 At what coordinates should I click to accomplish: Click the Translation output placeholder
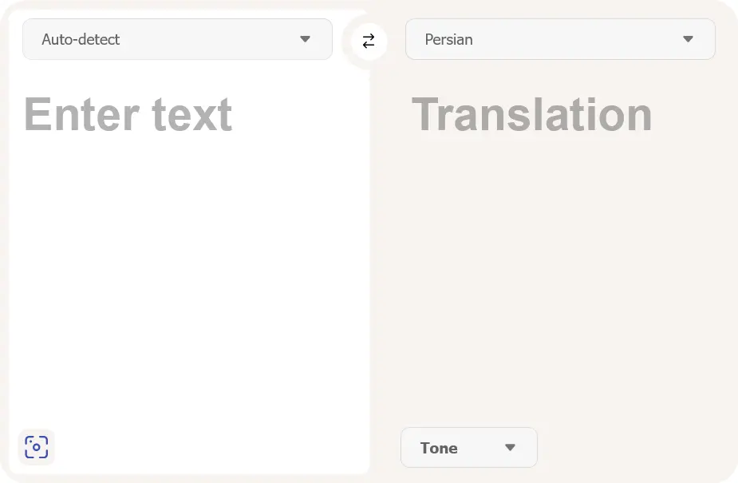[532, 114]
